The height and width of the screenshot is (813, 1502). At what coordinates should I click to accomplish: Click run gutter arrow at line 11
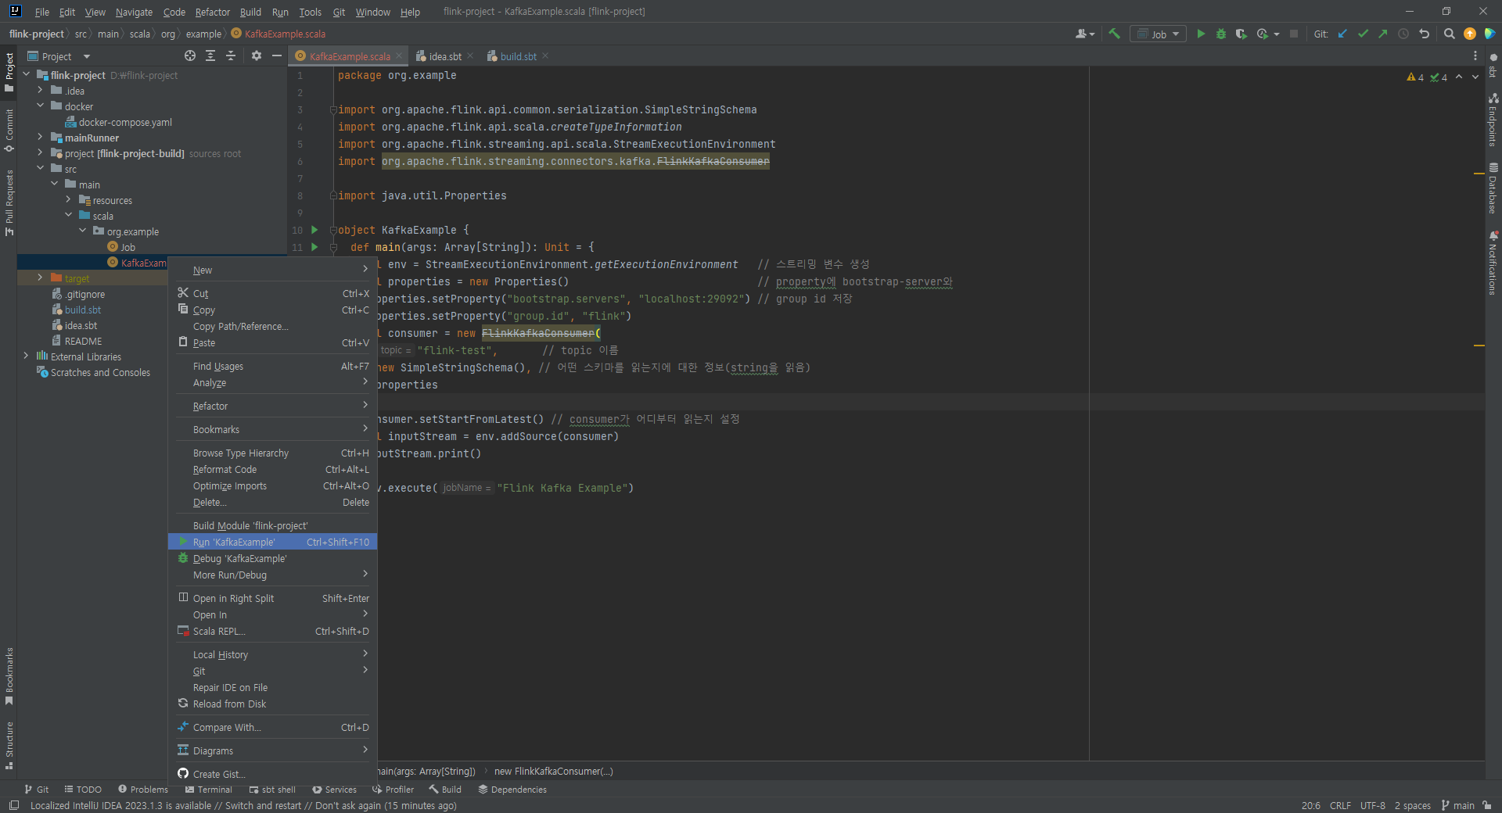pos(314,247)
